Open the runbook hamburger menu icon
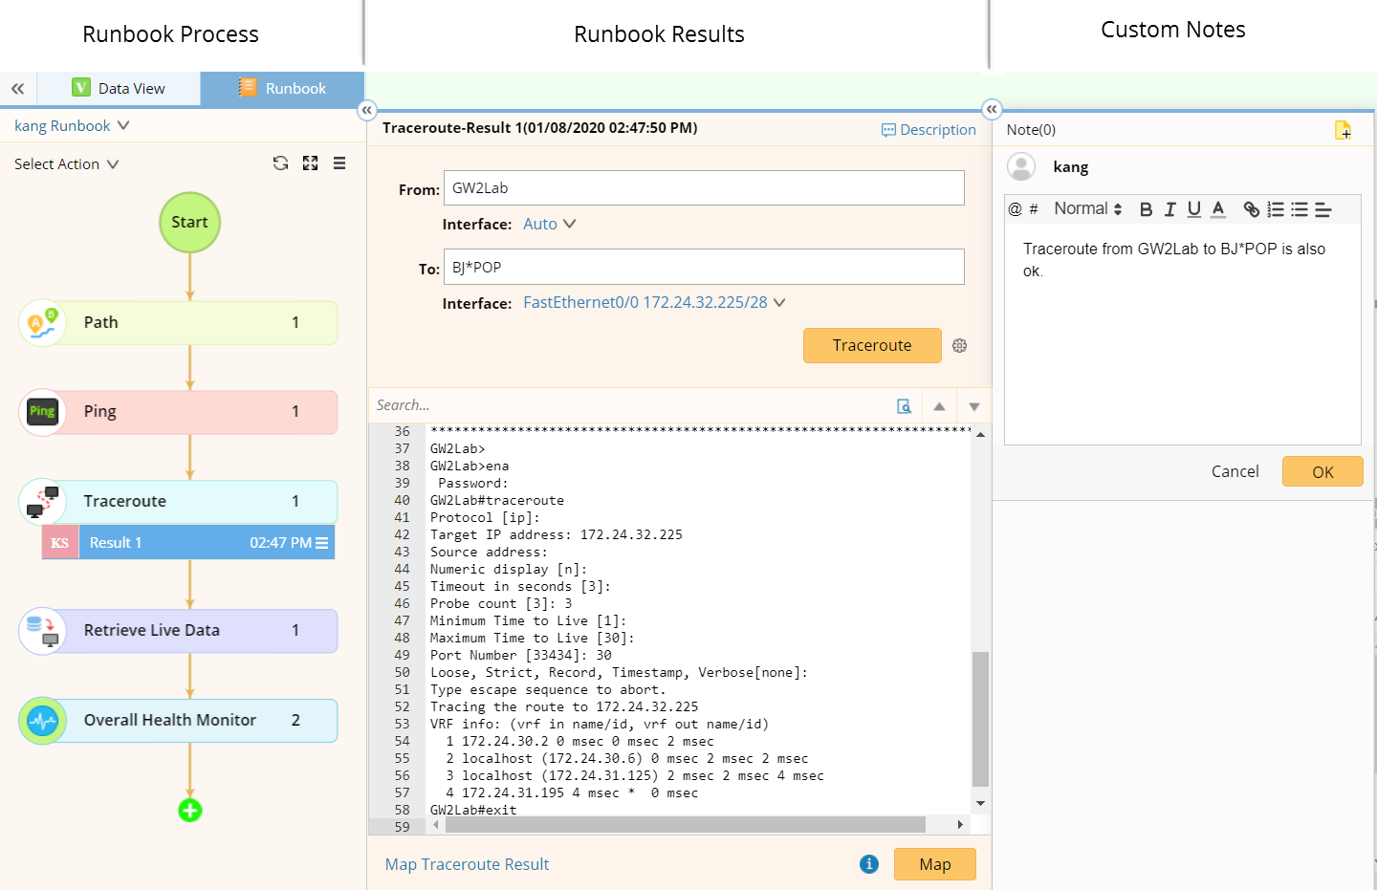 coord(339,163)
